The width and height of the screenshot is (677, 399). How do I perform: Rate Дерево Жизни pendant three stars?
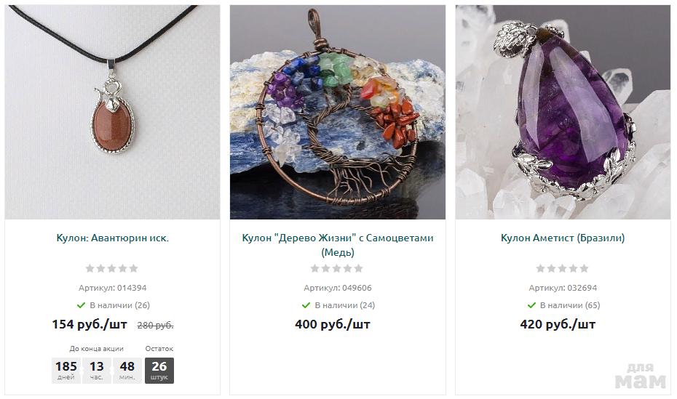coord(337,268)
